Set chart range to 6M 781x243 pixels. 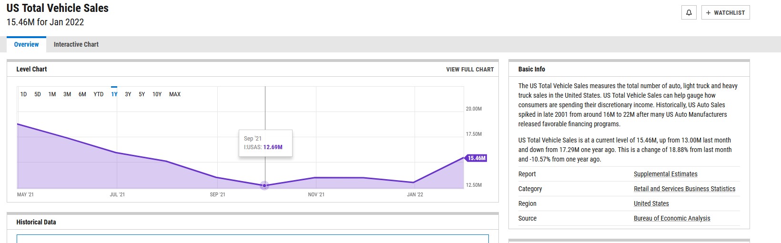pos(82,94)
